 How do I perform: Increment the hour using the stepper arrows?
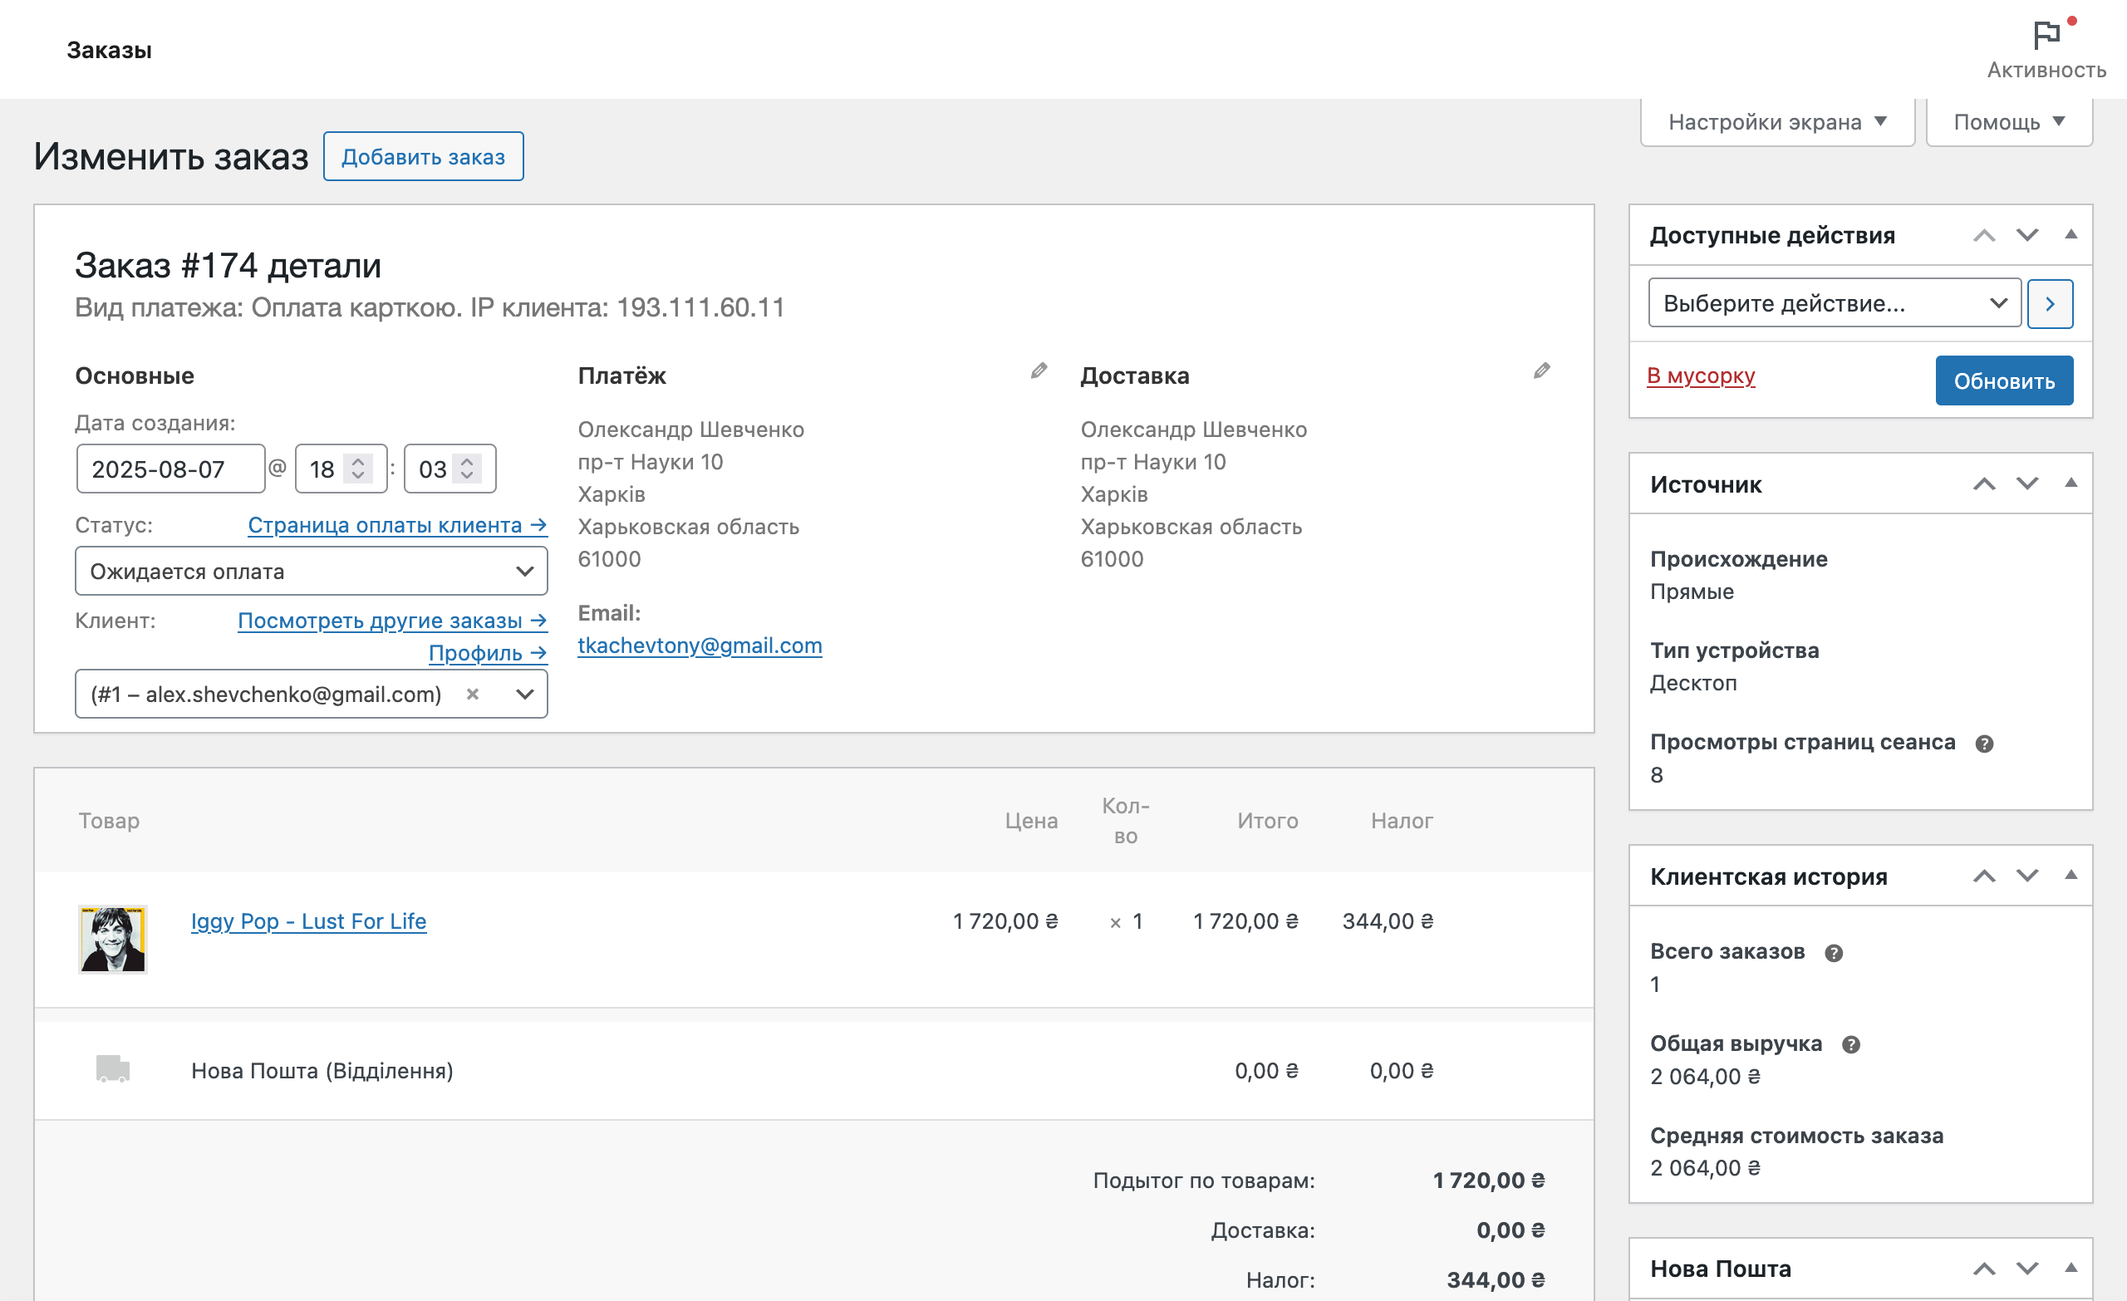356,462
